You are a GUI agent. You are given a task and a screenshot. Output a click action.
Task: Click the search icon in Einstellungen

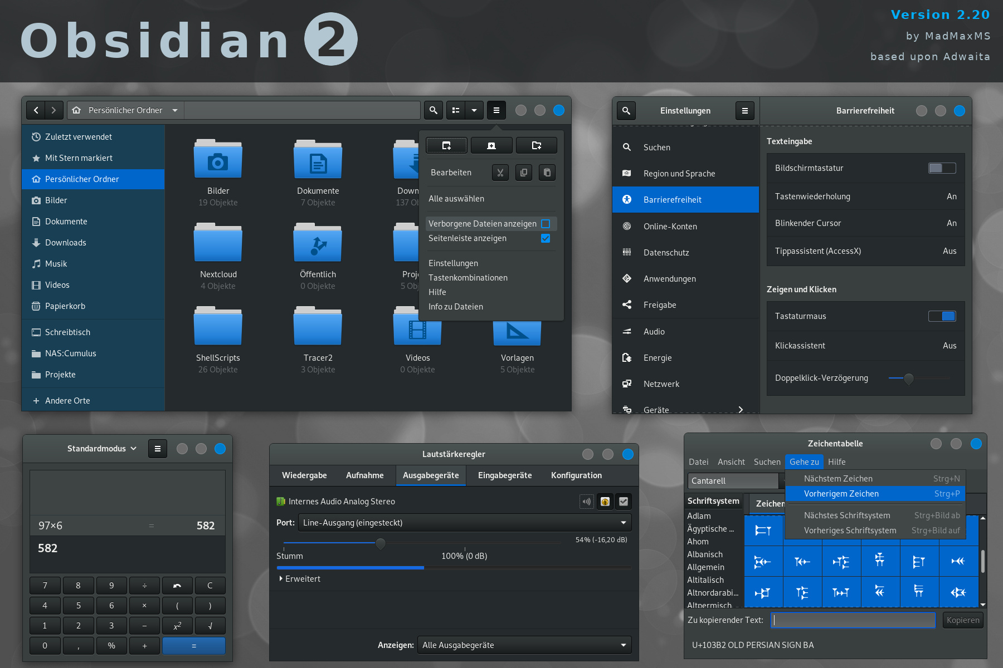(x=626, y=111)
